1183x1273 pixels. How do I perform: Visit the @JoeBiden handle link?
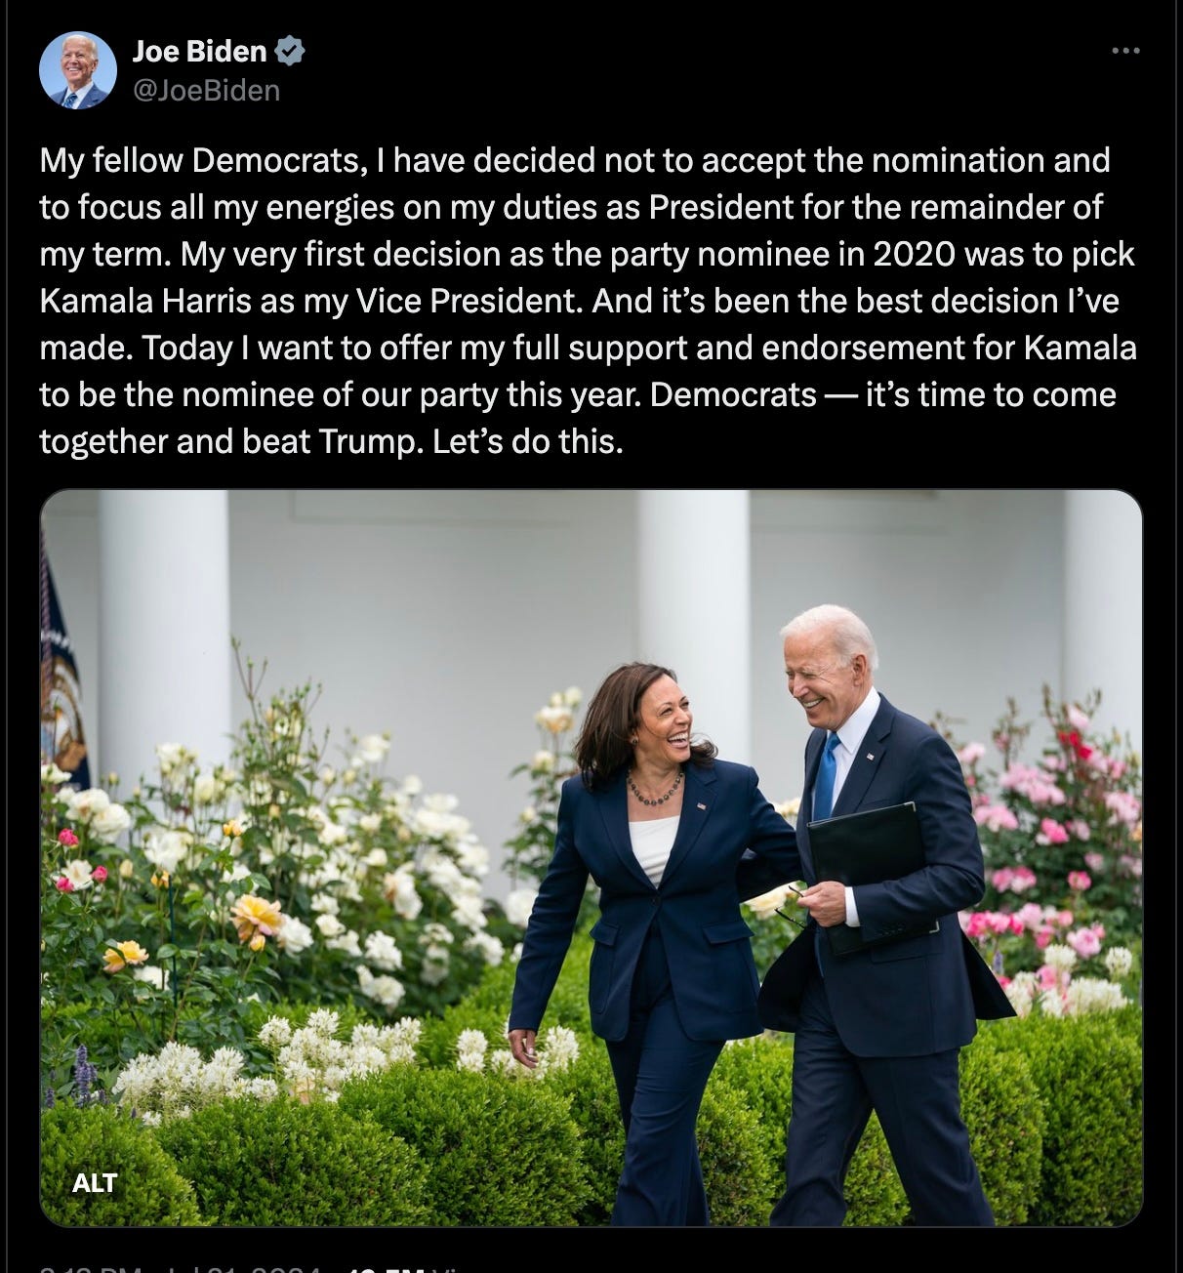click(x=206, y=91)
